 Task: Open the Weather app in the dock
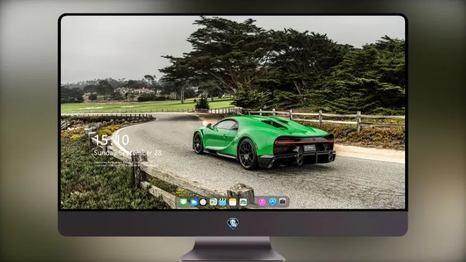(x=193, y=202)
